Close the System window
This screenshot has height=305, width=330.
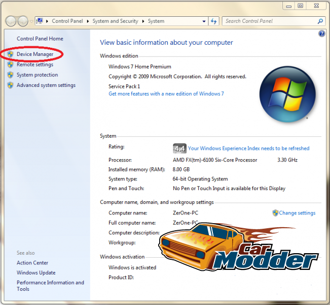pyautogui.click(x=316, y=6)
